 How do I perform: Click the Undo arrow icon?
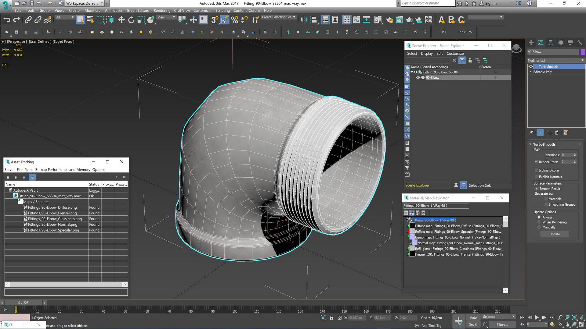click(x=7, y=20)
